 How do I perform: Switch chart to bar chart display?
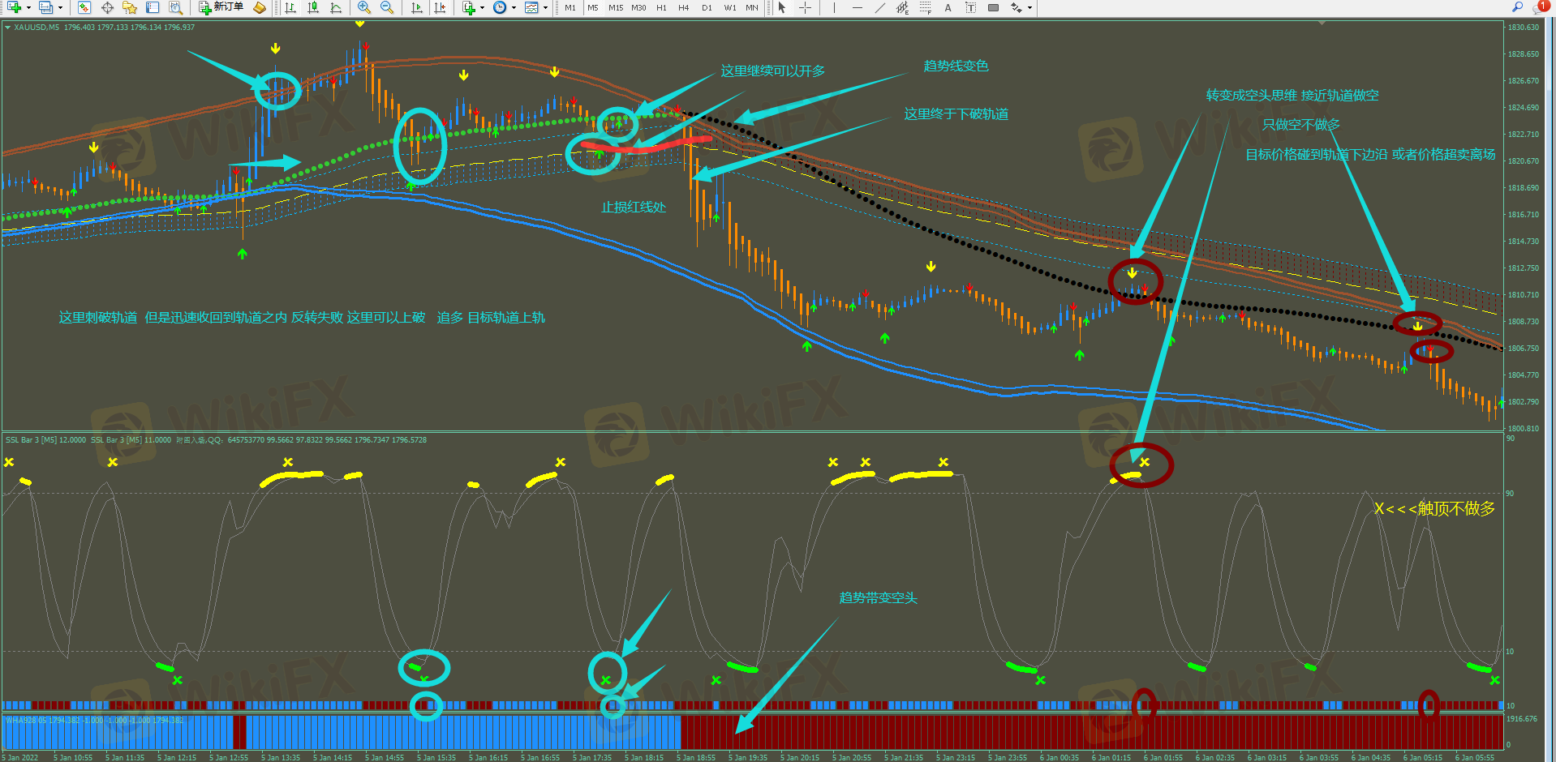click(290, 7)
